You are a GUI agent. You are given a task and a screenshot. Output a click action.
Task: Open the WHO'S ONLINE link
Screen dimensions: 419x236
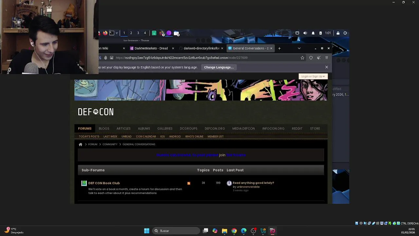tap(194, 137)
